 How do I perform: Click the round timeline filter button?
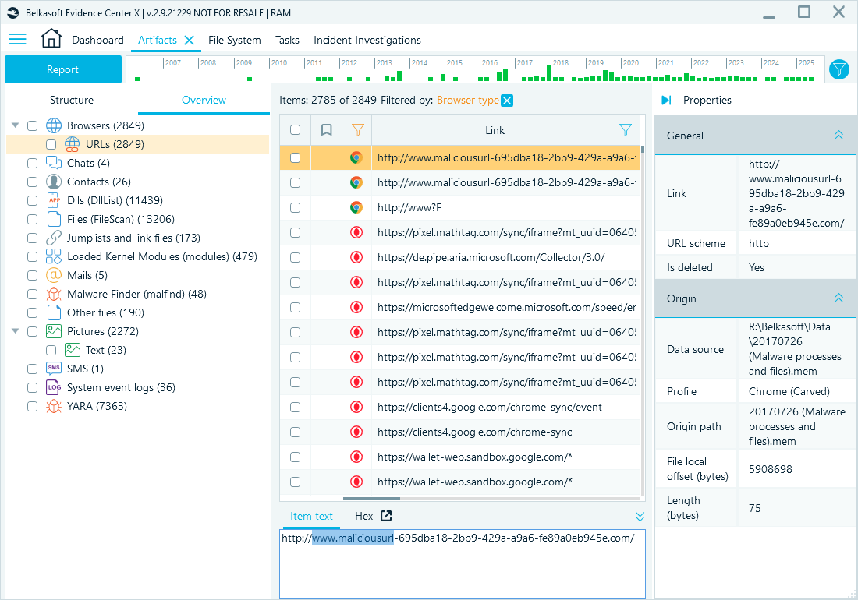pyautogui.click(x=838, y=69)
